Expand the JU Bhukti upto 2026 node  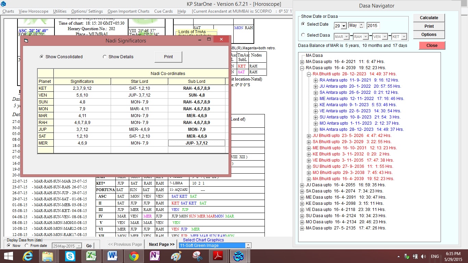(309, 136)
